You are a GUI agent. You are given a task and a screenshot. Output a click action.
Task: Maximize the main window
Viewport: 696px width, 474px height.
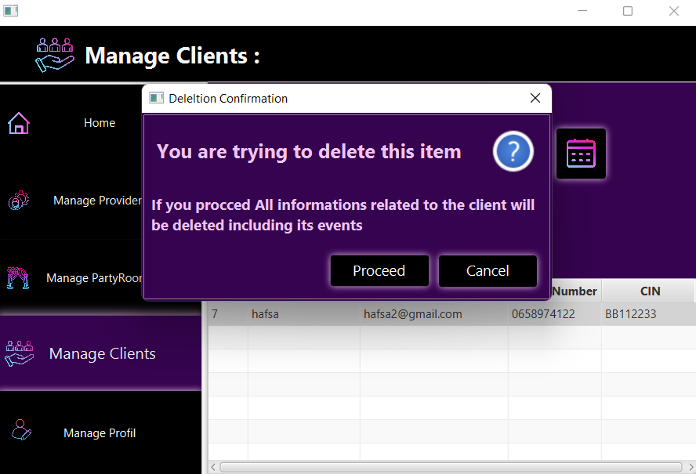628,11
